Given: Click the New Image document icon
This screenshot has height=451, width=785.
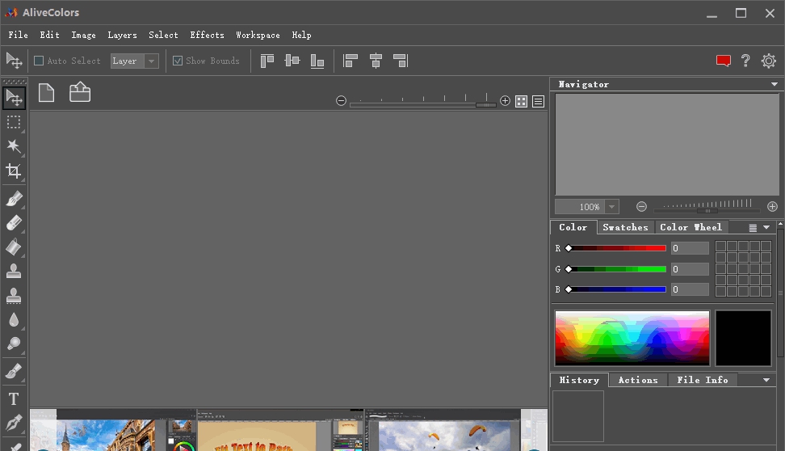Looking at the screenshot, I should click(x=47, y=93).
